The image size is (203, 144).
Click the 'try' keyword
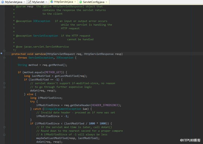coord(32,101)
